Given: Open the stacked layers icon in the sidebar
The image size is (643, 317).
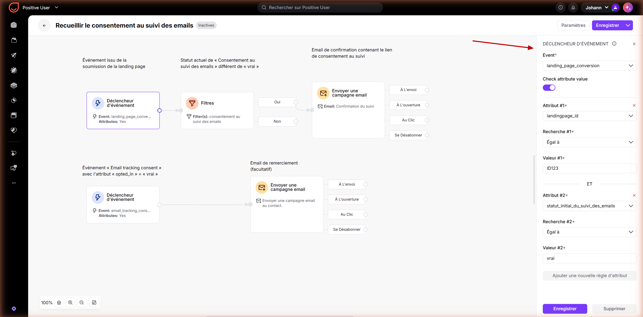Looking at the screenshot, I should tap(14, 85).
